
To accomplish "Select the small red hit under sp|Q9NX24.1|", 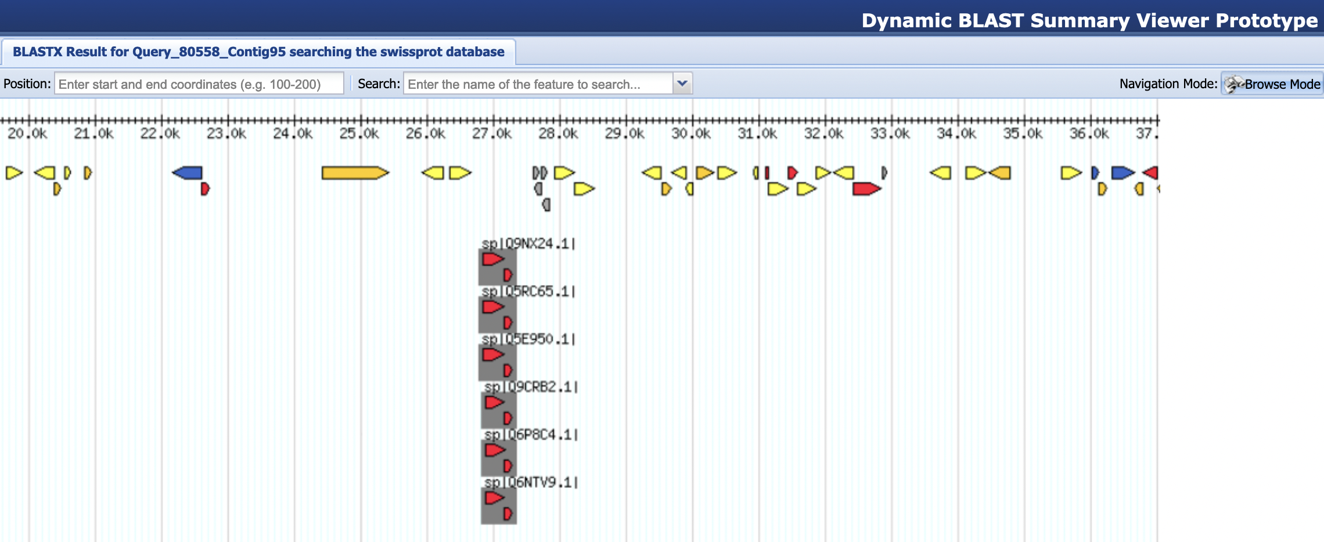I will [508, 274].
